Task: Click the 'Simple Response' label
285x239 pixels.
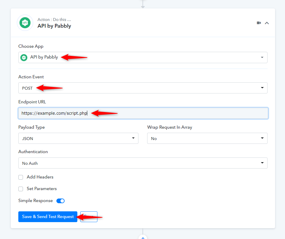Action: click(35, 201)
